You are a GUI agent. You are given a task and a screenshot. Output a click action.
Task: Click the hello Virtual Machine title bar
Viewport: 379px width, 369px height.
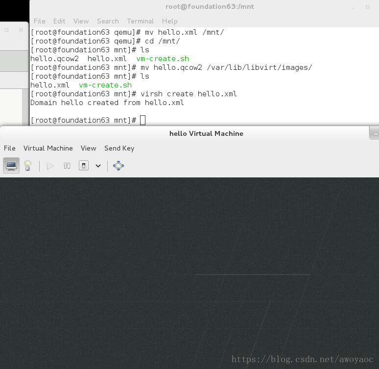click(206, 133)
